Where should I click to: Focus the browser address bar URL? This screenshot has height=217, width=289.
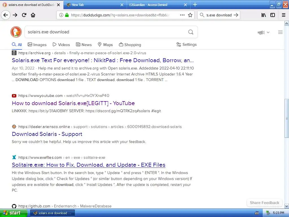click(120, 15)
